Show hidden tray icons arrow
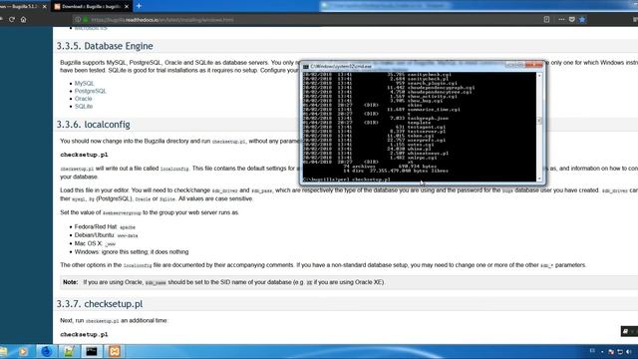638x359 pixels. 602,352
